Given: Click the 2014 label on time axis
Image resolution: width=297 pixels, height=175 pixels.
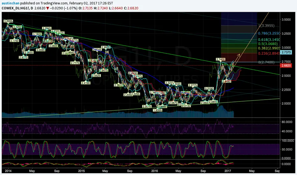Looking at the screenshot, I should [x=8, y=171].
